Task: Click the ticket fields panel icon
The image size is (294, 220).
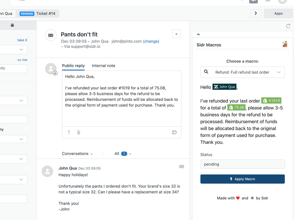Action: pyautogui.click(x=12, y=25)
